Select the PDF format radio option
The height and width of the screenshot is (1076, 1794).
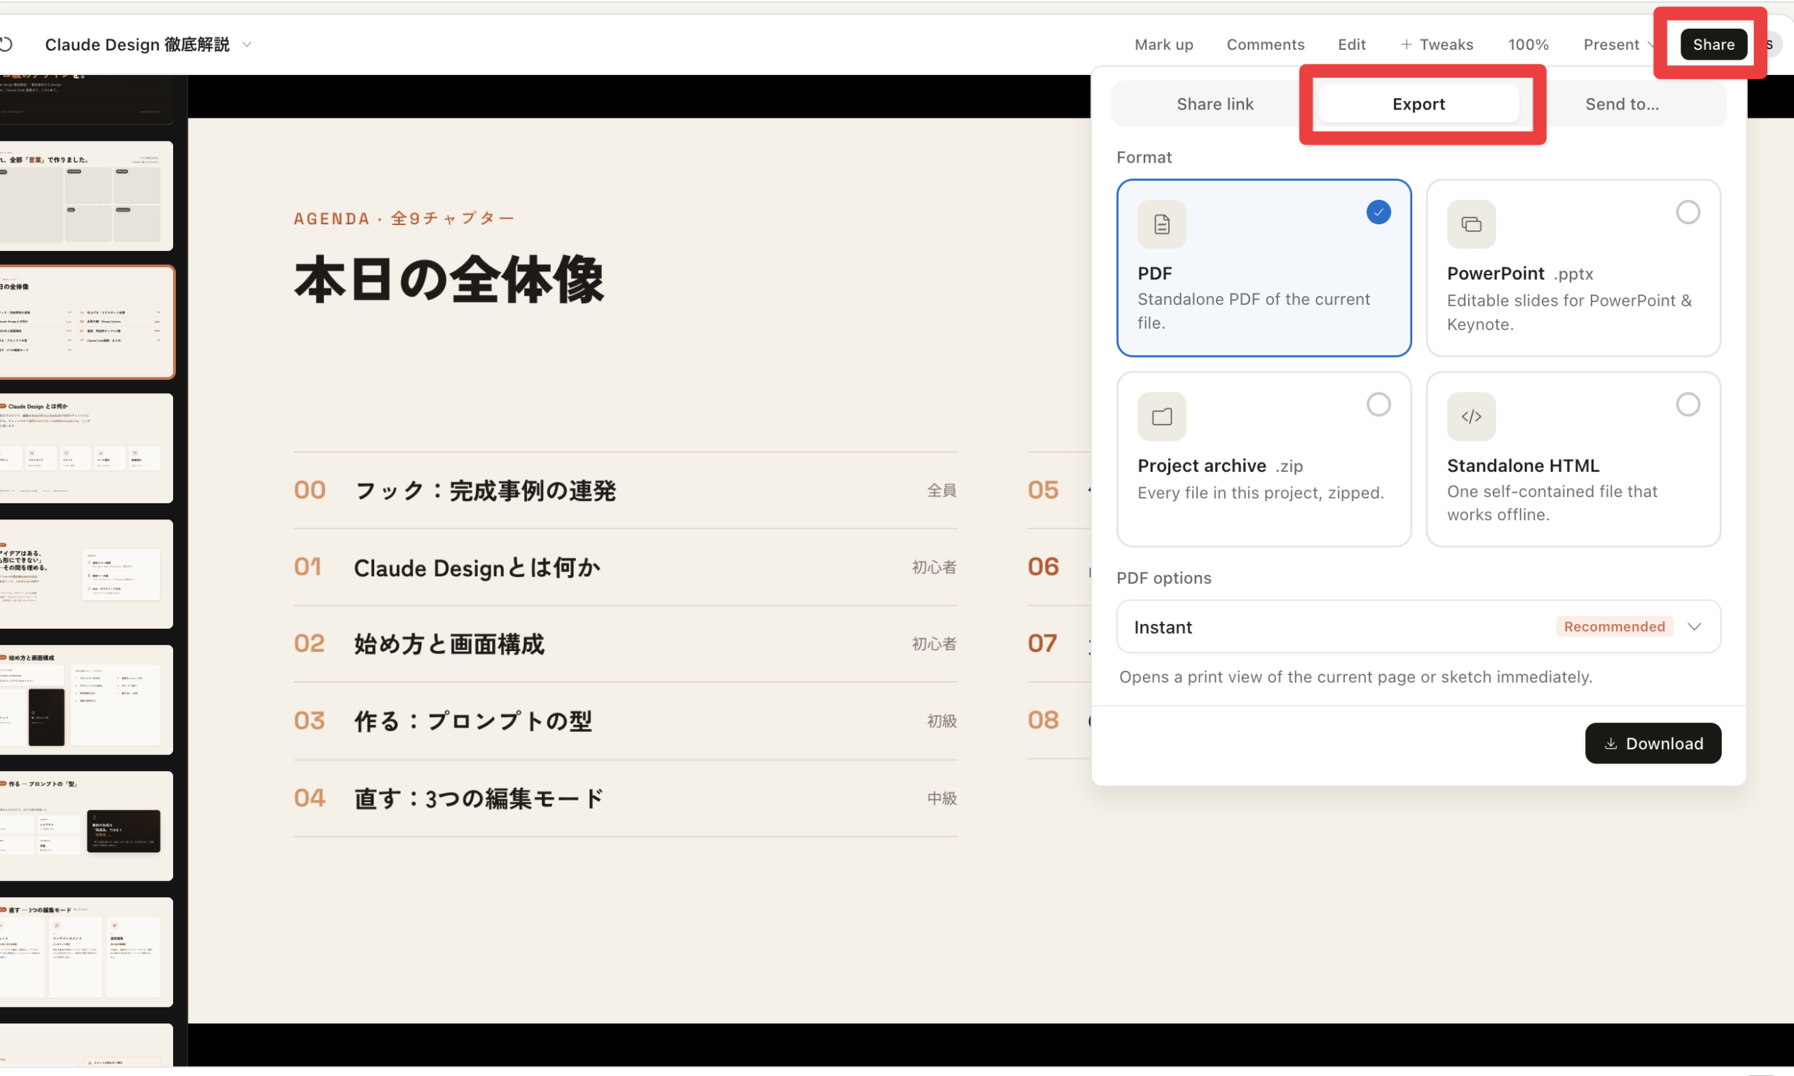click(x=1378, y=212)
